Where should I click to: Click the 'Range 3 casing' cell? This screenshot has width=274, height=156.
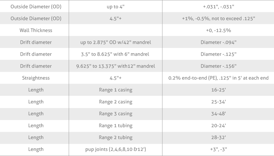click(x=116, y=113)
